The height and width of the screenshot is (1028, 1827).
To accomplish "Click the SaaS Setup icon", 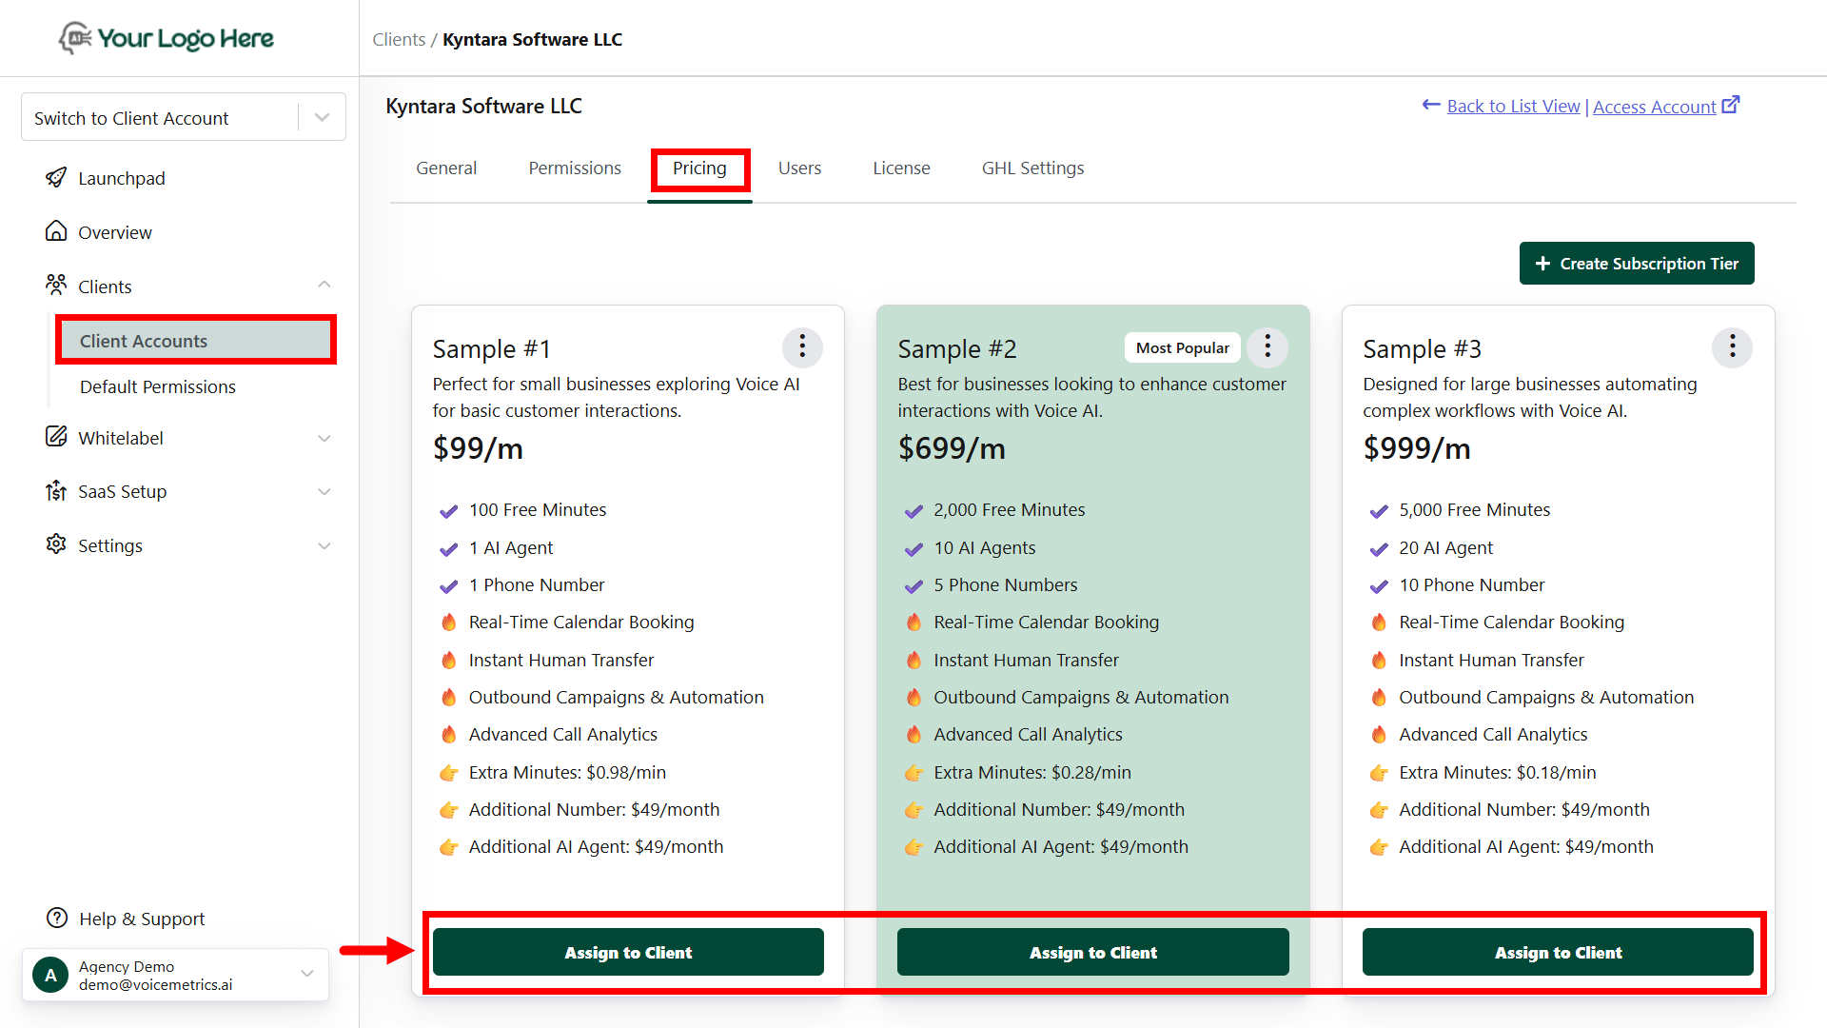I will tap(56, 491).
